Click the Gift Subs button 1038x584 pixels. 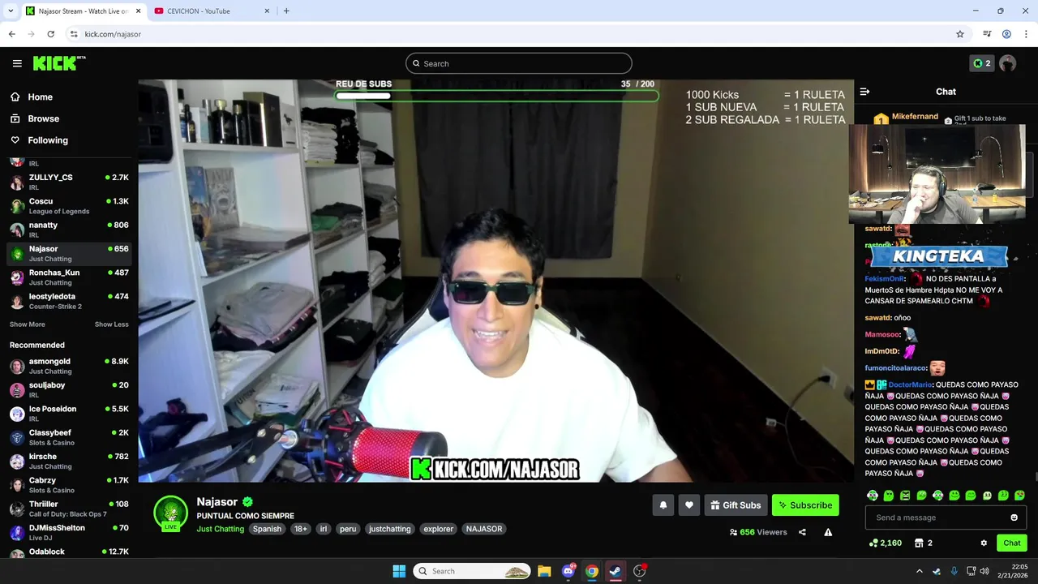(736, 505)
